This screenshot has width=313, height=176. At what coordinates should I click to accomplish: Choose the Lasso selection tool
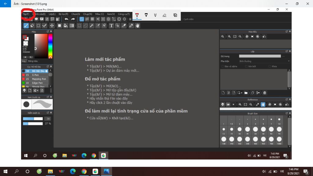(86, 26)
